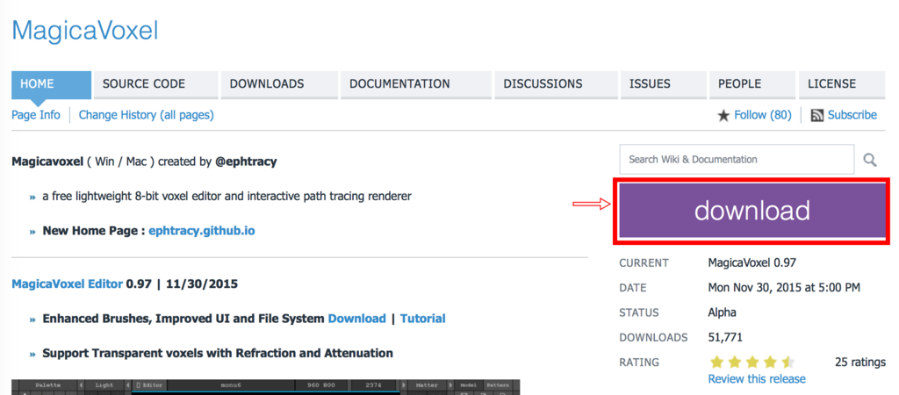Select the @ephtracy author name
The image size is (899, 395).
246,162
